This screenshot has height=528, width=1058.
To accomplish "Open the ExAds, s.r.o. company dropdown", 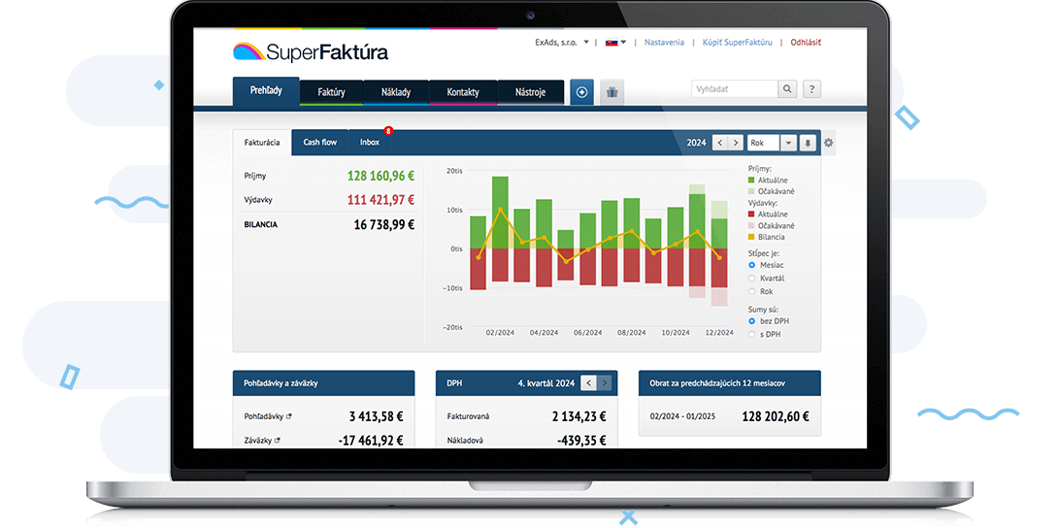I will click(x=562, y=42).
